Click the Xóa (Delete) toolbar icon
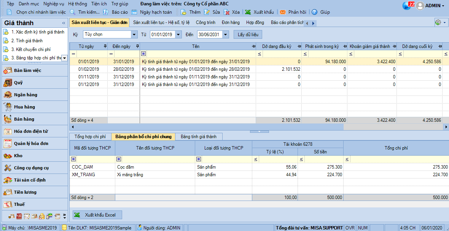The image size is (449, 231). point(226,12)
